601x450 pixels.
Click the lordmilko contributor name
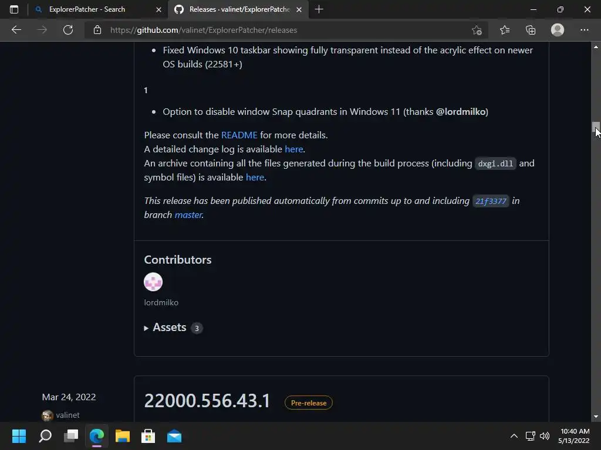point(161,302)
